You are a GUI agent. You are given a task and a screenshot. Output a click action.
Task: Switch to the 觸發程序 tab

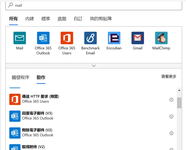20,78
